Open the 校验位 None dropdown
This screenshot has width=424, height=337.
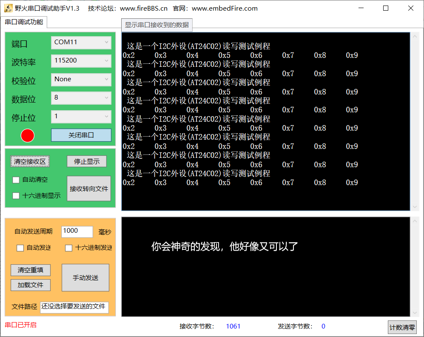(81, 80)
